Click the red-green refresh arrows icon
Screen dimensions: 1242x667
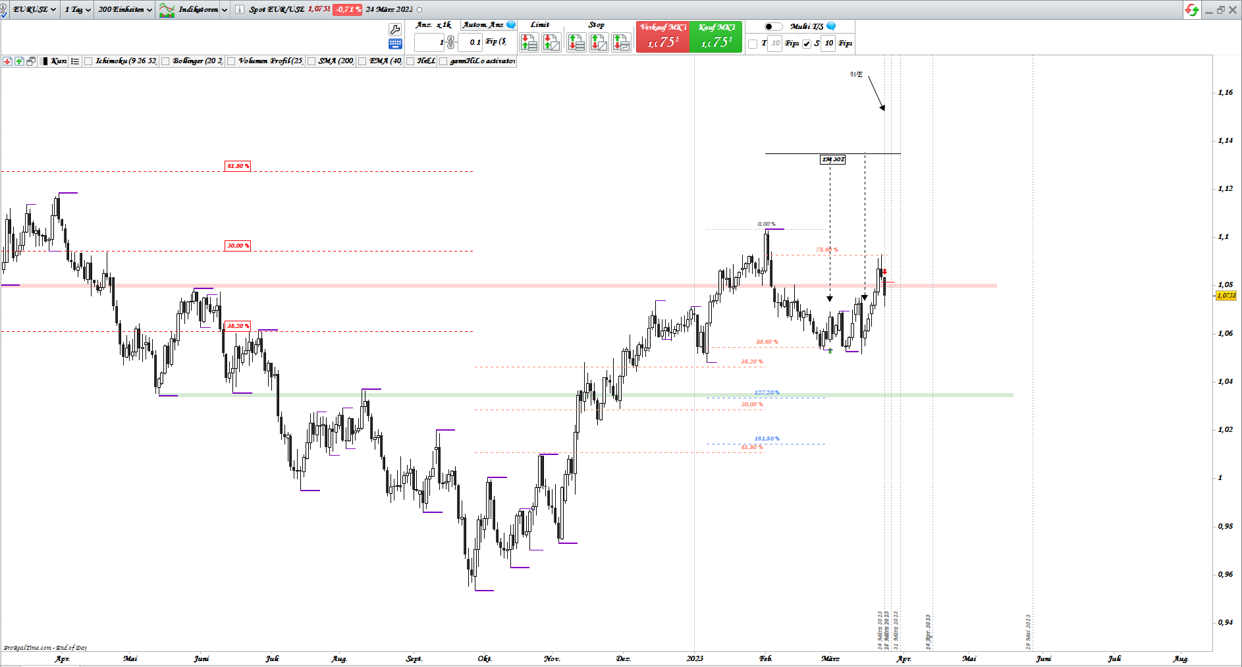point(1191,10)
